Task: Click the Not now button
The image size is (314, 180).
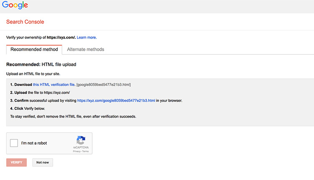Action: tap(43, 162)
